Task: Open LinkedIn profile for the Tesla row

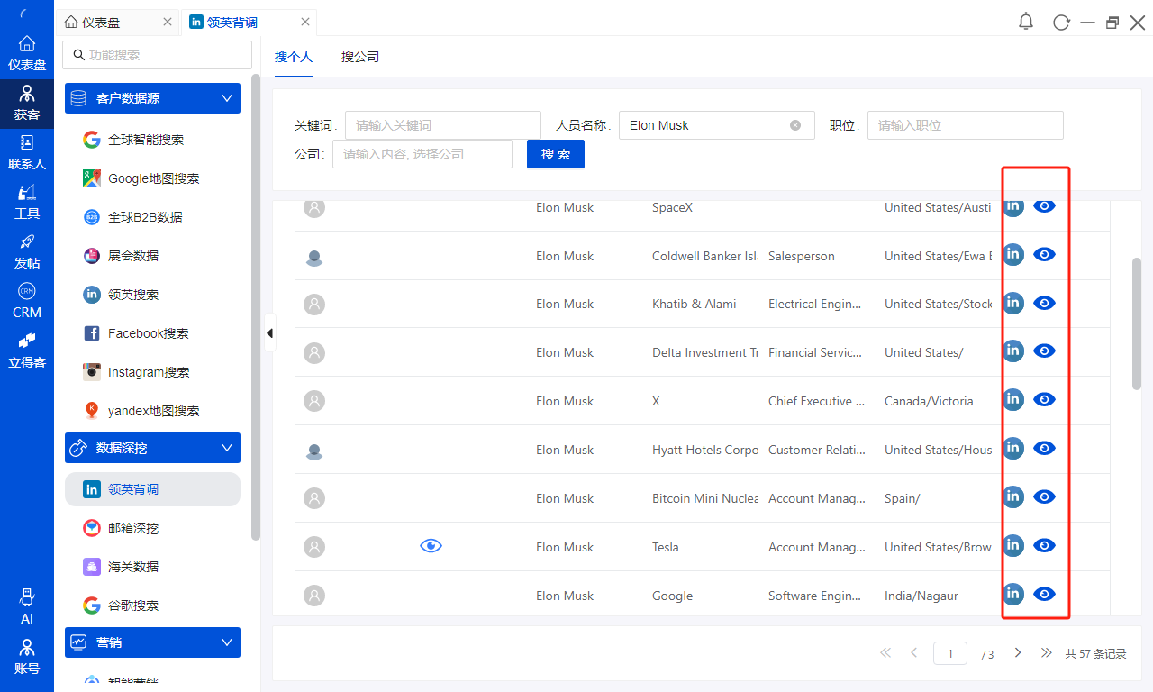Action: [1013, 545]
